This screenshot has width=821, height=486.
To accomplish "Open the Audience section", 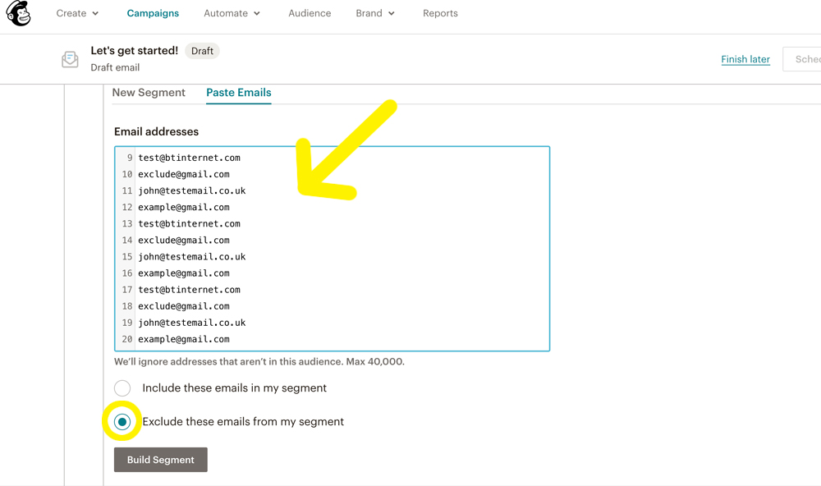I will 310,13.
